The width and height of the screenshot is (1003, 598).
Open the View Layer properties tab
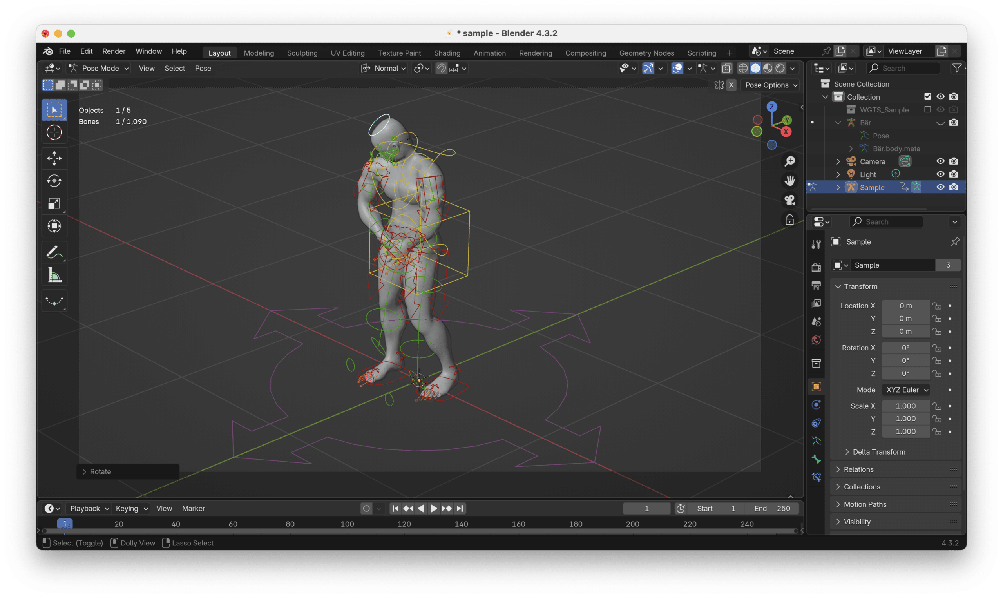click(x=817, y=304)
